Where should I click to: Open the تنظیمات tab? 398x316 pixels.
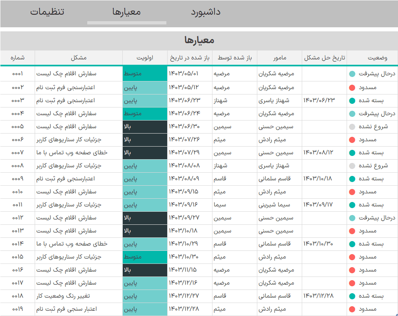tap(47, 12)
